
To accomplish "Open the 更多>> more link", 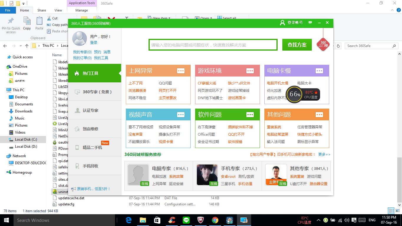I will click(324, 154).
